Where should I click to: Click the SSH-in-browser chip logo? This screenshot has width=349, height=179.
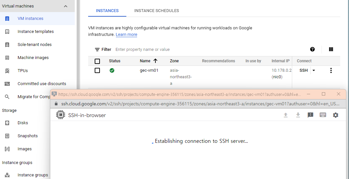60,115
